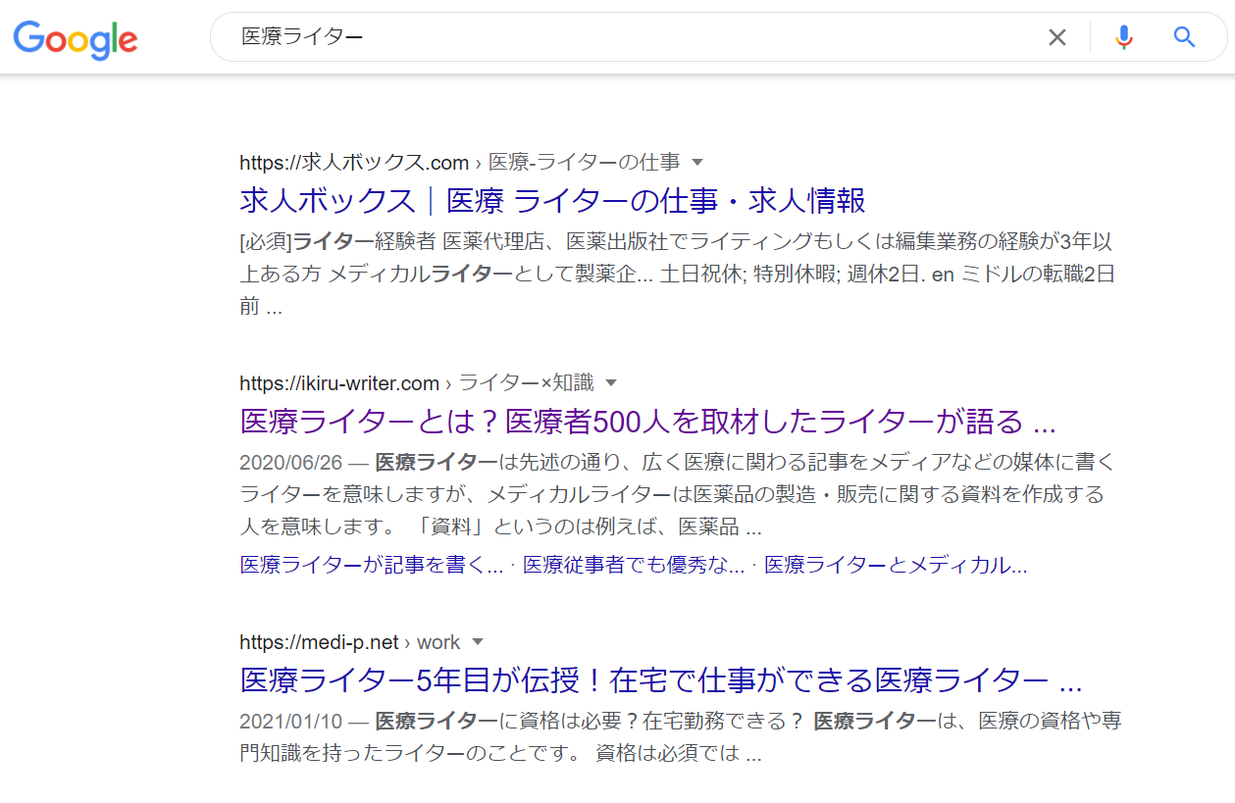Expand the options arrow beside ikiru-writer.com URL

(611, 382)
